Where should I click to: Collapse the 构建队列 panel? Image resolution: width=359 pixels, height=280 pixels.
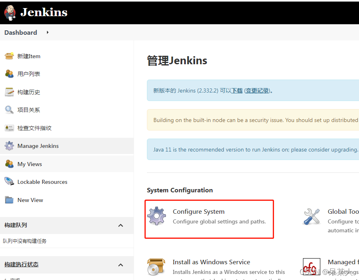tap(120, 225)
